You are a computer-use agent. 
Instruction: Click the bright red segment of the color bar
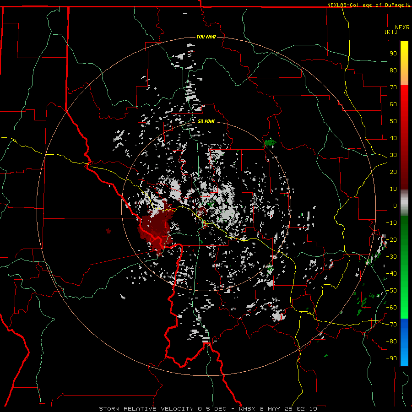[404, 105]
